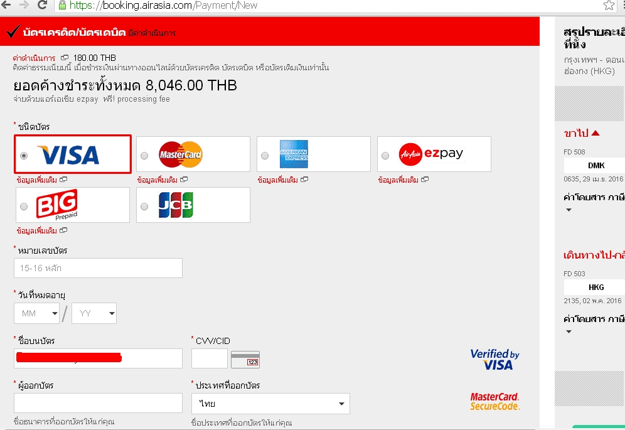The width and height of the screenshot is (625, 430).
Task: Click the name on card field
Action: tap(98, 358)
